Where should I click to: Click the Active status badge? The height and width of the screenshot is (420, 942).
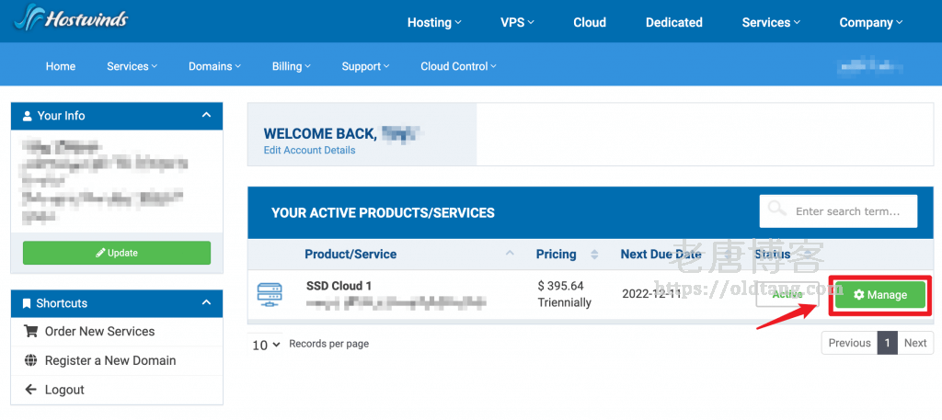click(787, 295)
